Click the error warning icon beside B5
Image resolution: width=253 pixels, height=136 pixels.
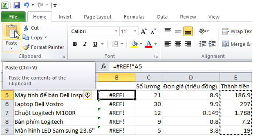[x=87, y=95]
